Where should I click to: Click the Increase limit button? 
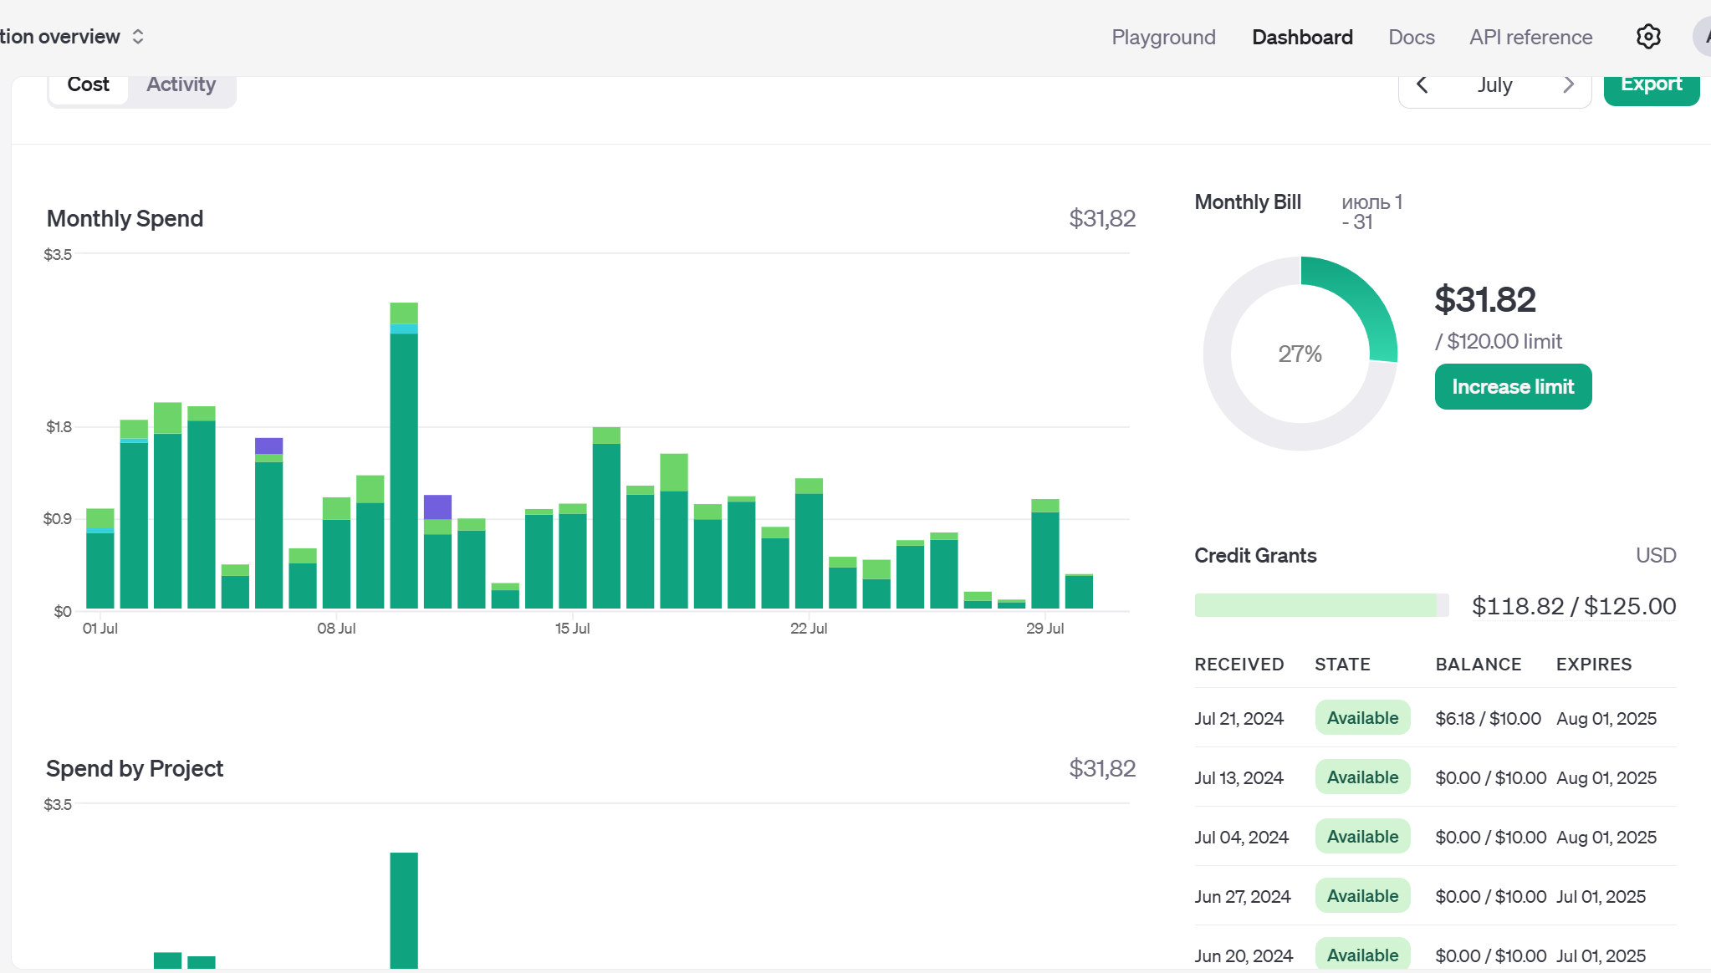pyautogui.click(x=1513, y=386)
